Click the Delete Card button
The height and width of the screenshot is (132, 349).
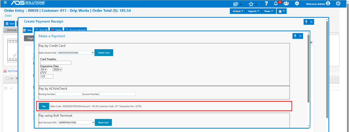[x=104, y=53]
